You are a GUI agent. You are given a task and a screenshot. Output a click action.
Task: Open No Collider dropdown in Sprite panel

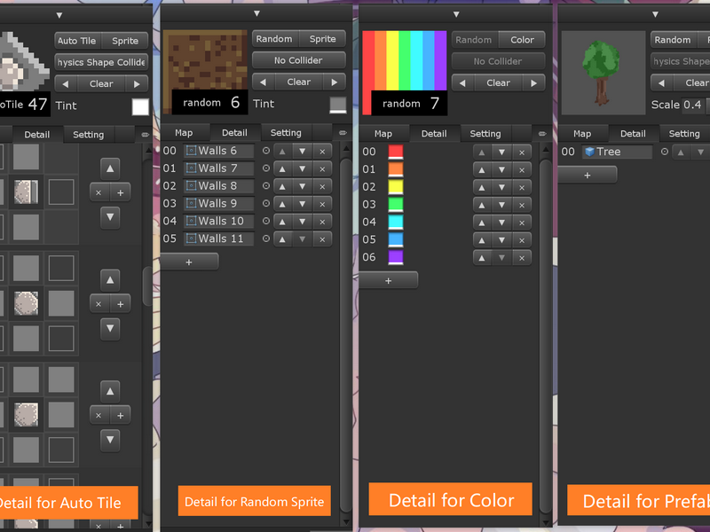pyautogui.click(x=299, y=60)
